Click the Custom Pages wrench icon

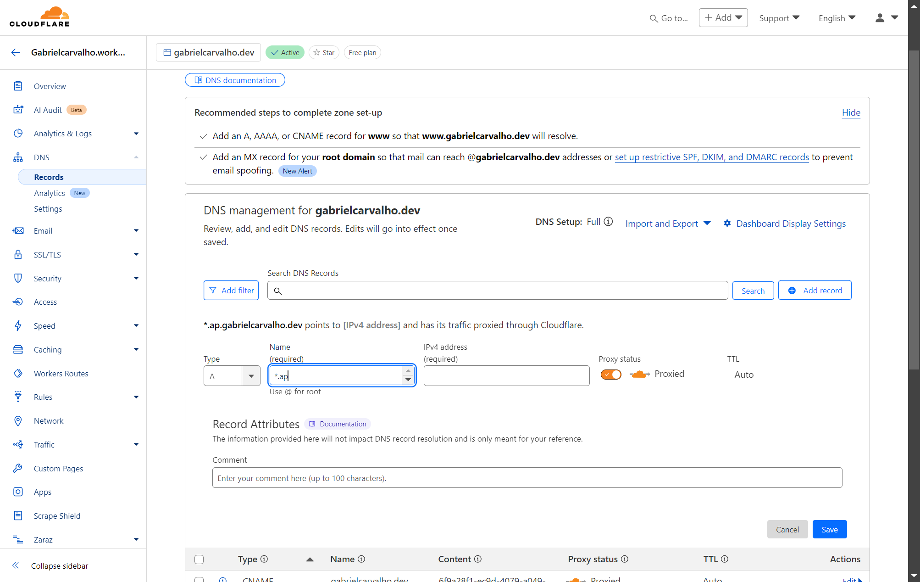tap(18, 468)
